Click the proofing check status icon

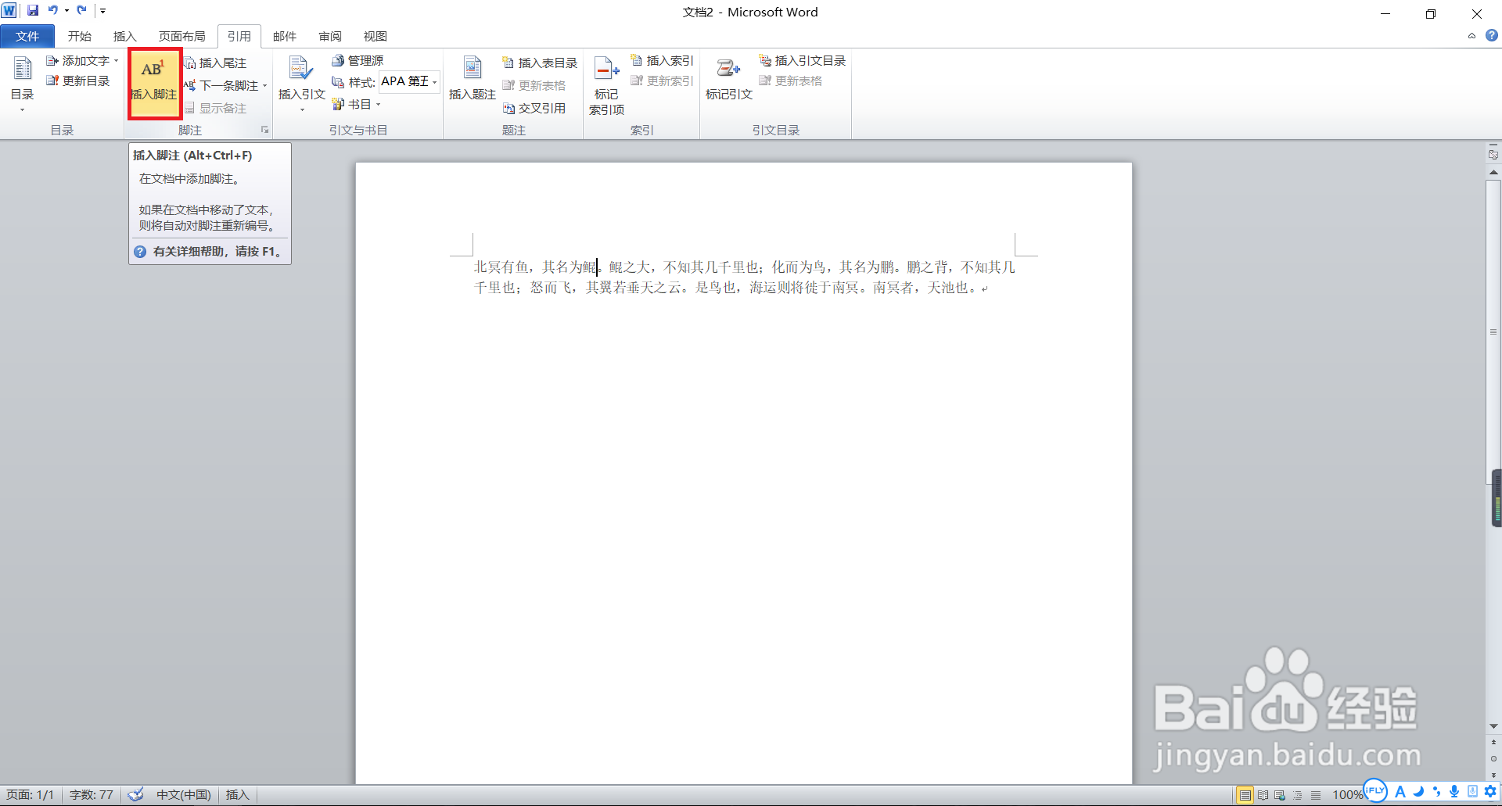pyautogui.click(x=136, y=795)
